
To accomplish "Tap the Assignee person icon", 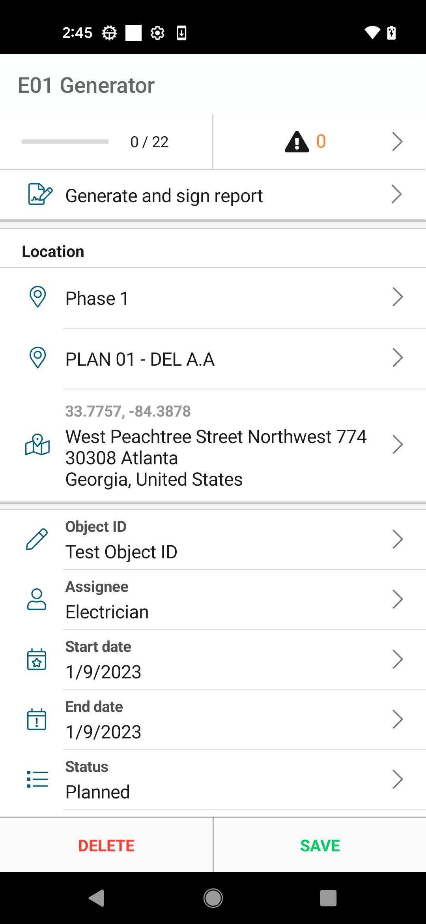I will (37, 599).
